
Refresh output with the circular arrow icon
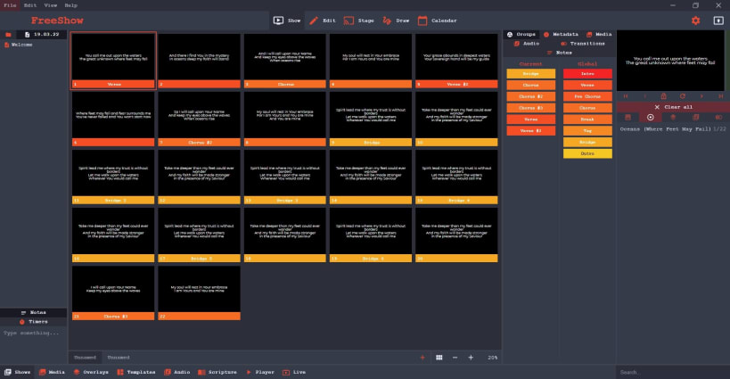[683, 96]
